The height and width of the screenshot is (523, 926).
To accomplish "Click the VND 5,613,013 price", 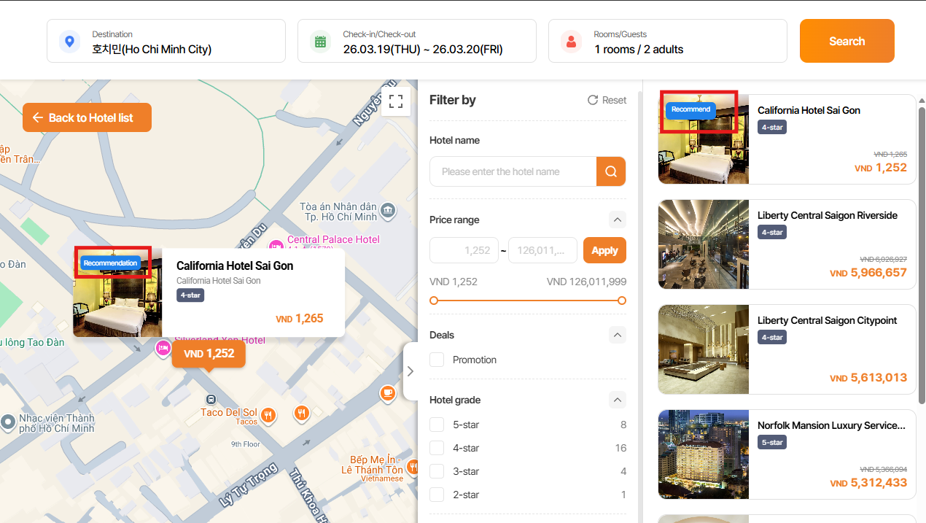I will [x=868, y=378].
